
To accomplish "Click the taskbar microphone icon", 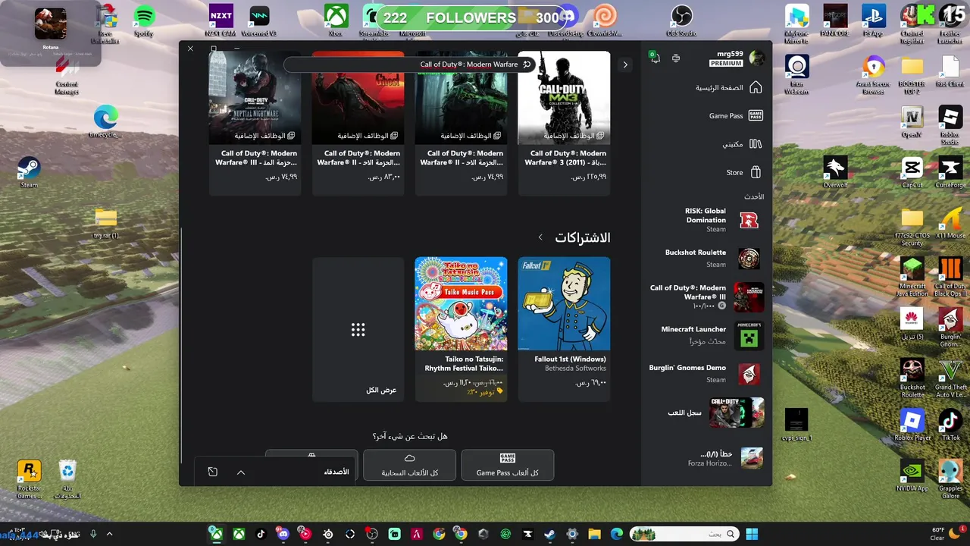I will [x=93, y=534].
